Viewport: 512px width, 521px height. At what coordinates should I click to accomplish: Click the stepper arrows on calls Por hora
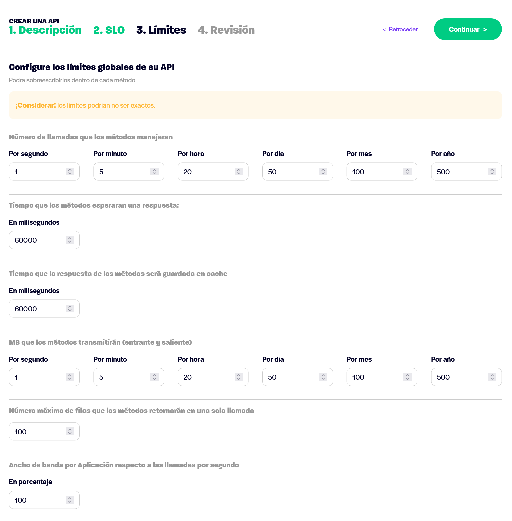pos(239,172)
